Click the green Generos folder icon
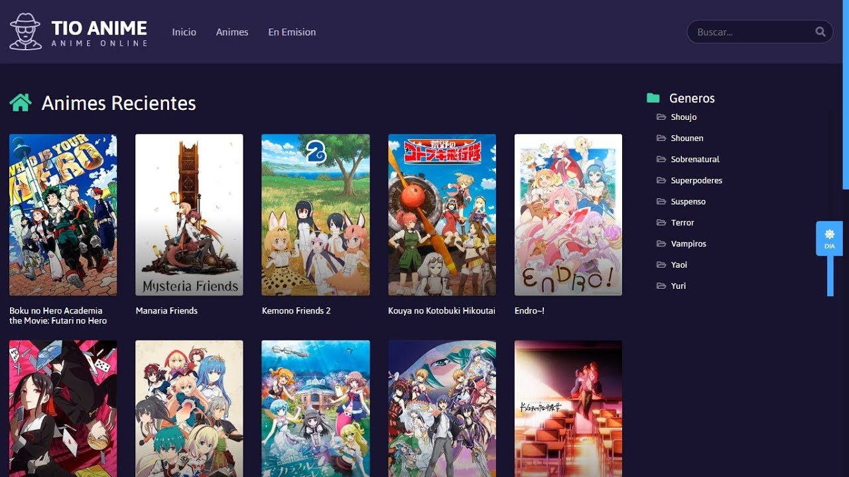Image resolution: width=849 pixels, height=477 pixels. click(653, 98)
